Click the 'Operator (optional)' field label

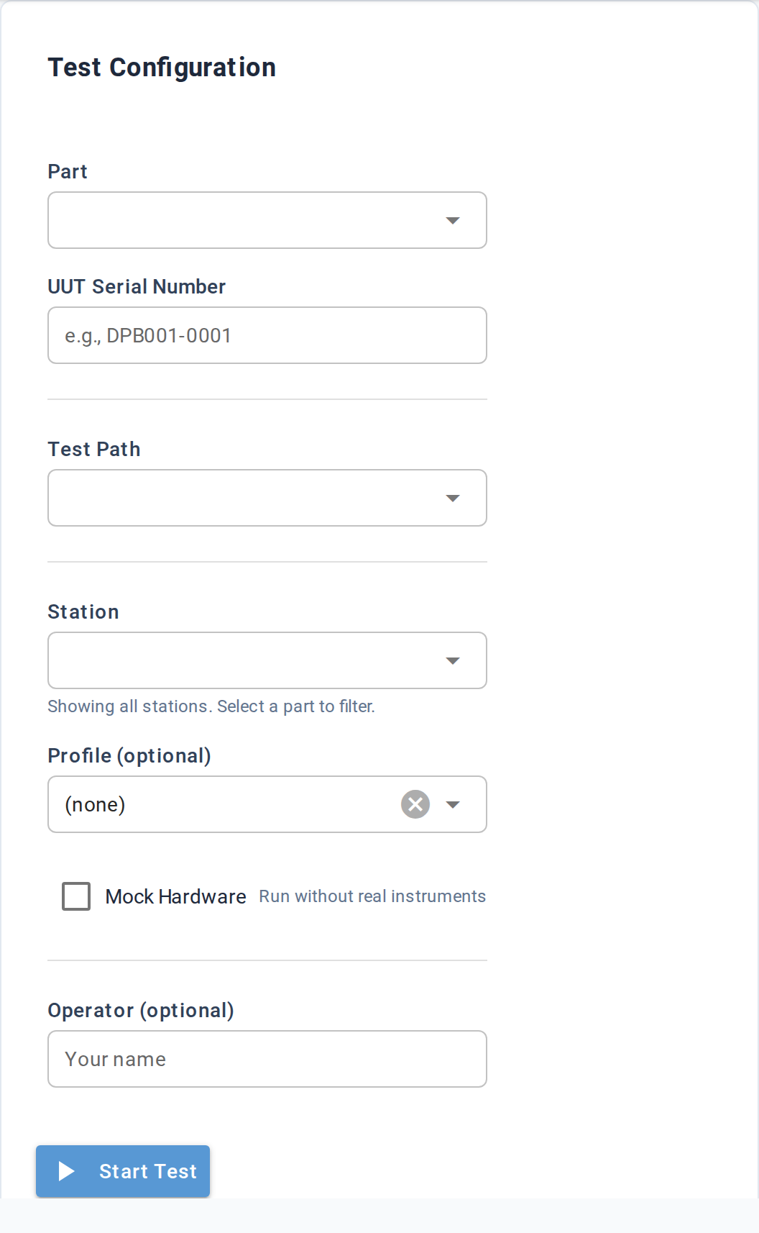pos(141,1010)
